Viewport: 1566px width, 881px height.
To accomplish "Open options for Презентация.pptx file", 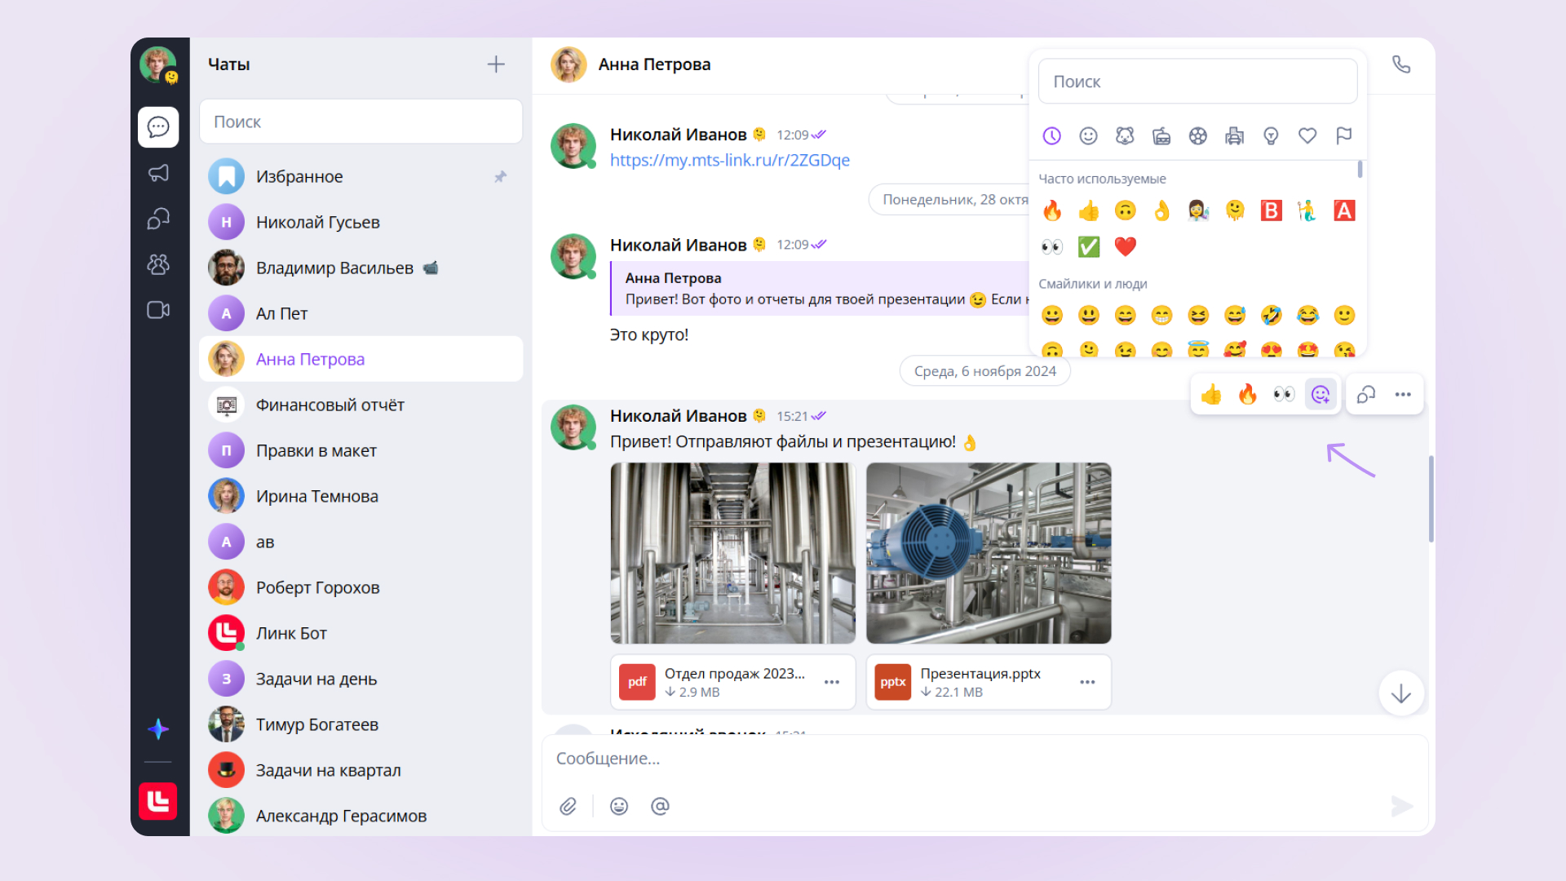I will (1087, 682).
